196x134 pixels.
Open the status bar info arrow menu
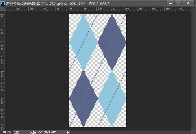click(68, 132)
